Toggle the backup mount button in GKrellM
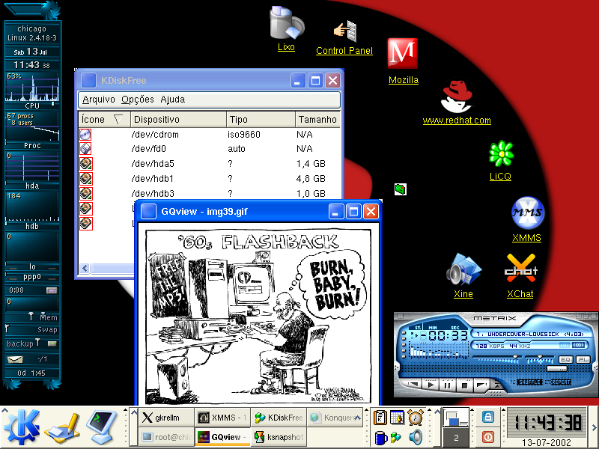 52,343
